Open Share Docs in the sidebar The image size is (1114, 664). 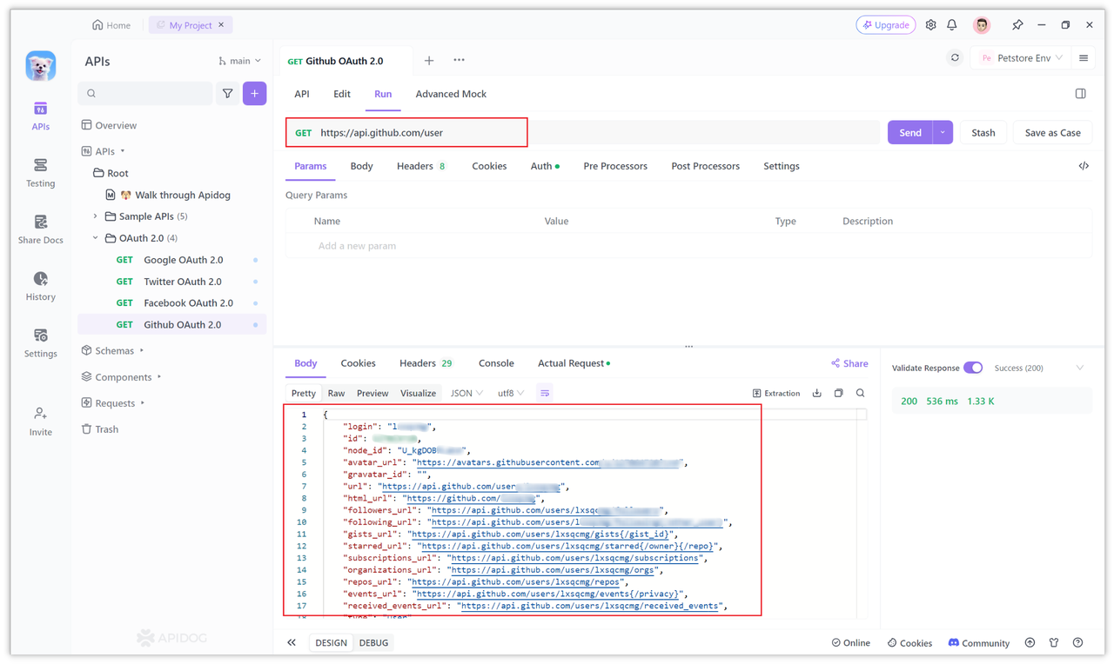[40, 229]
